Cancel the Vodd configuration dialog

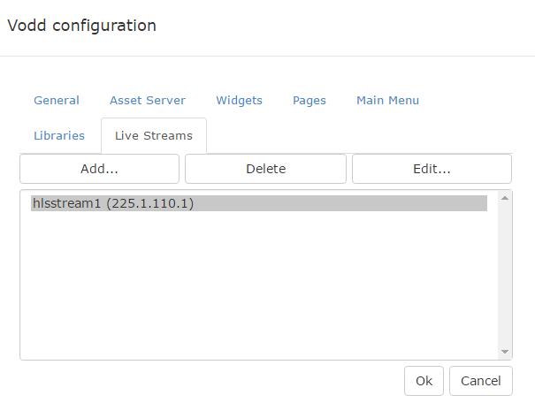(x=481, y=381)
